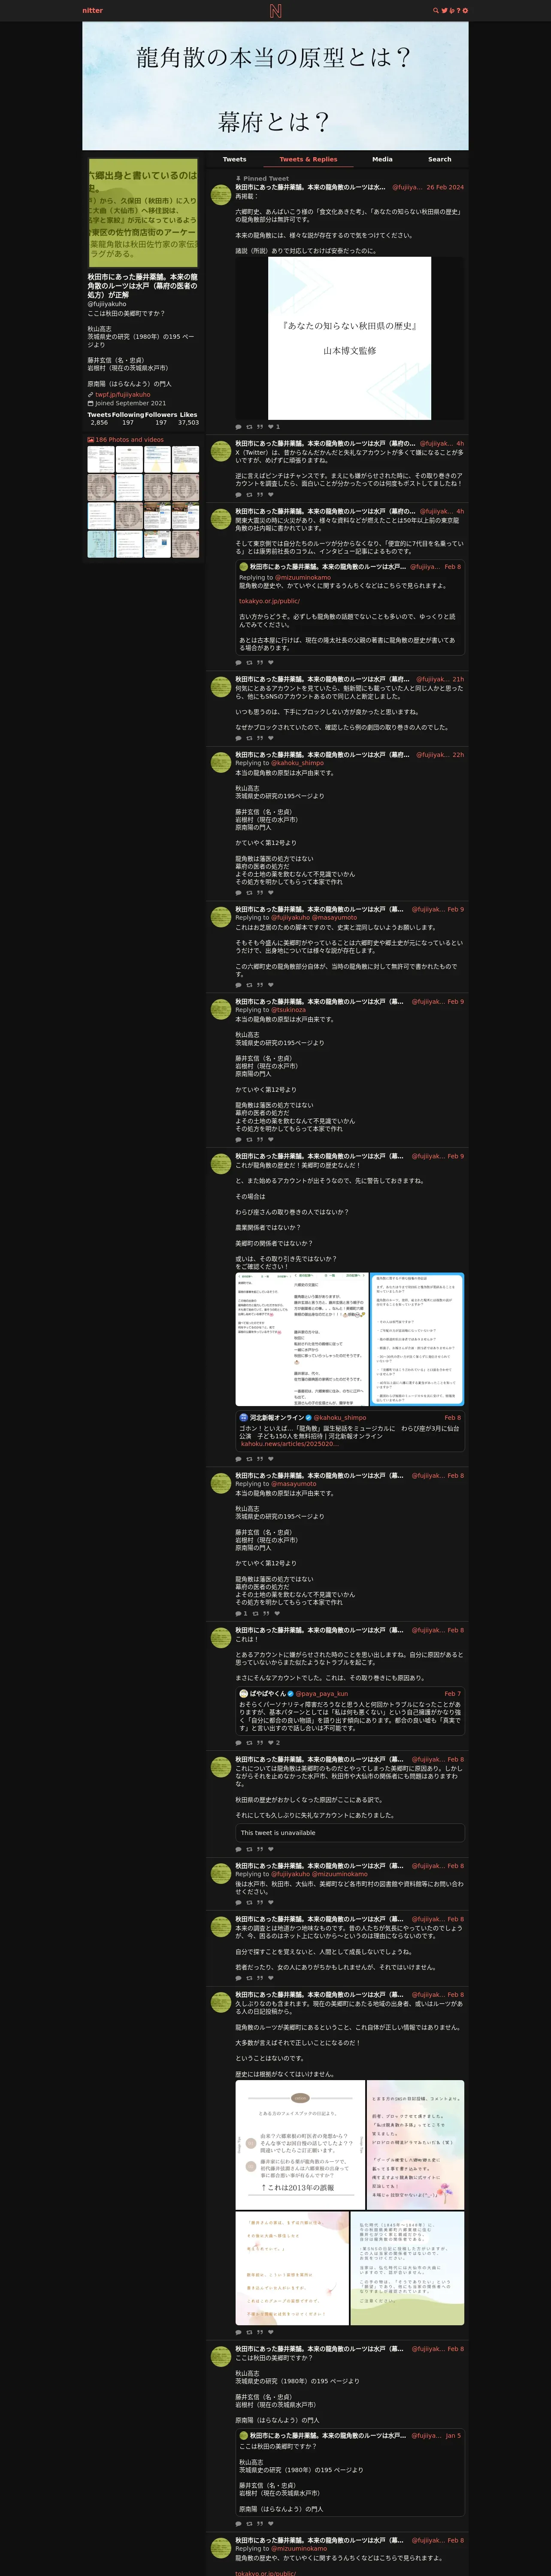This screenshot has width=551, height=2576.
Task: Click avatar beside the 22h tweet
Action: coord(221,762)
